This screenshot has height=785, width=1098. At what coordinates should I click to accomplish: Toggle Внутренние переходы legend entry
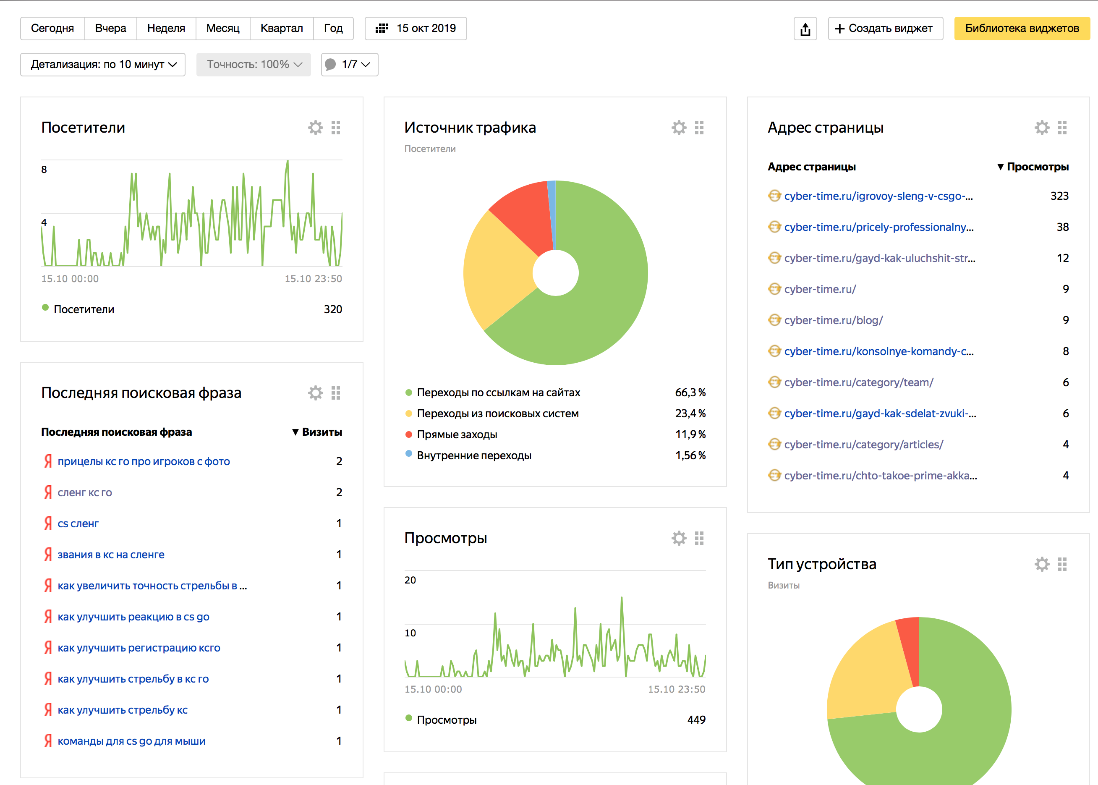pyautogui.click(x=473, y=455)
